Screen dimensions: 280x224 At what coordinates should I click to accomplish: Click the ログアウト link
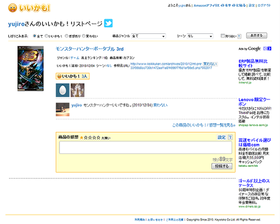(x=264, y=5)
